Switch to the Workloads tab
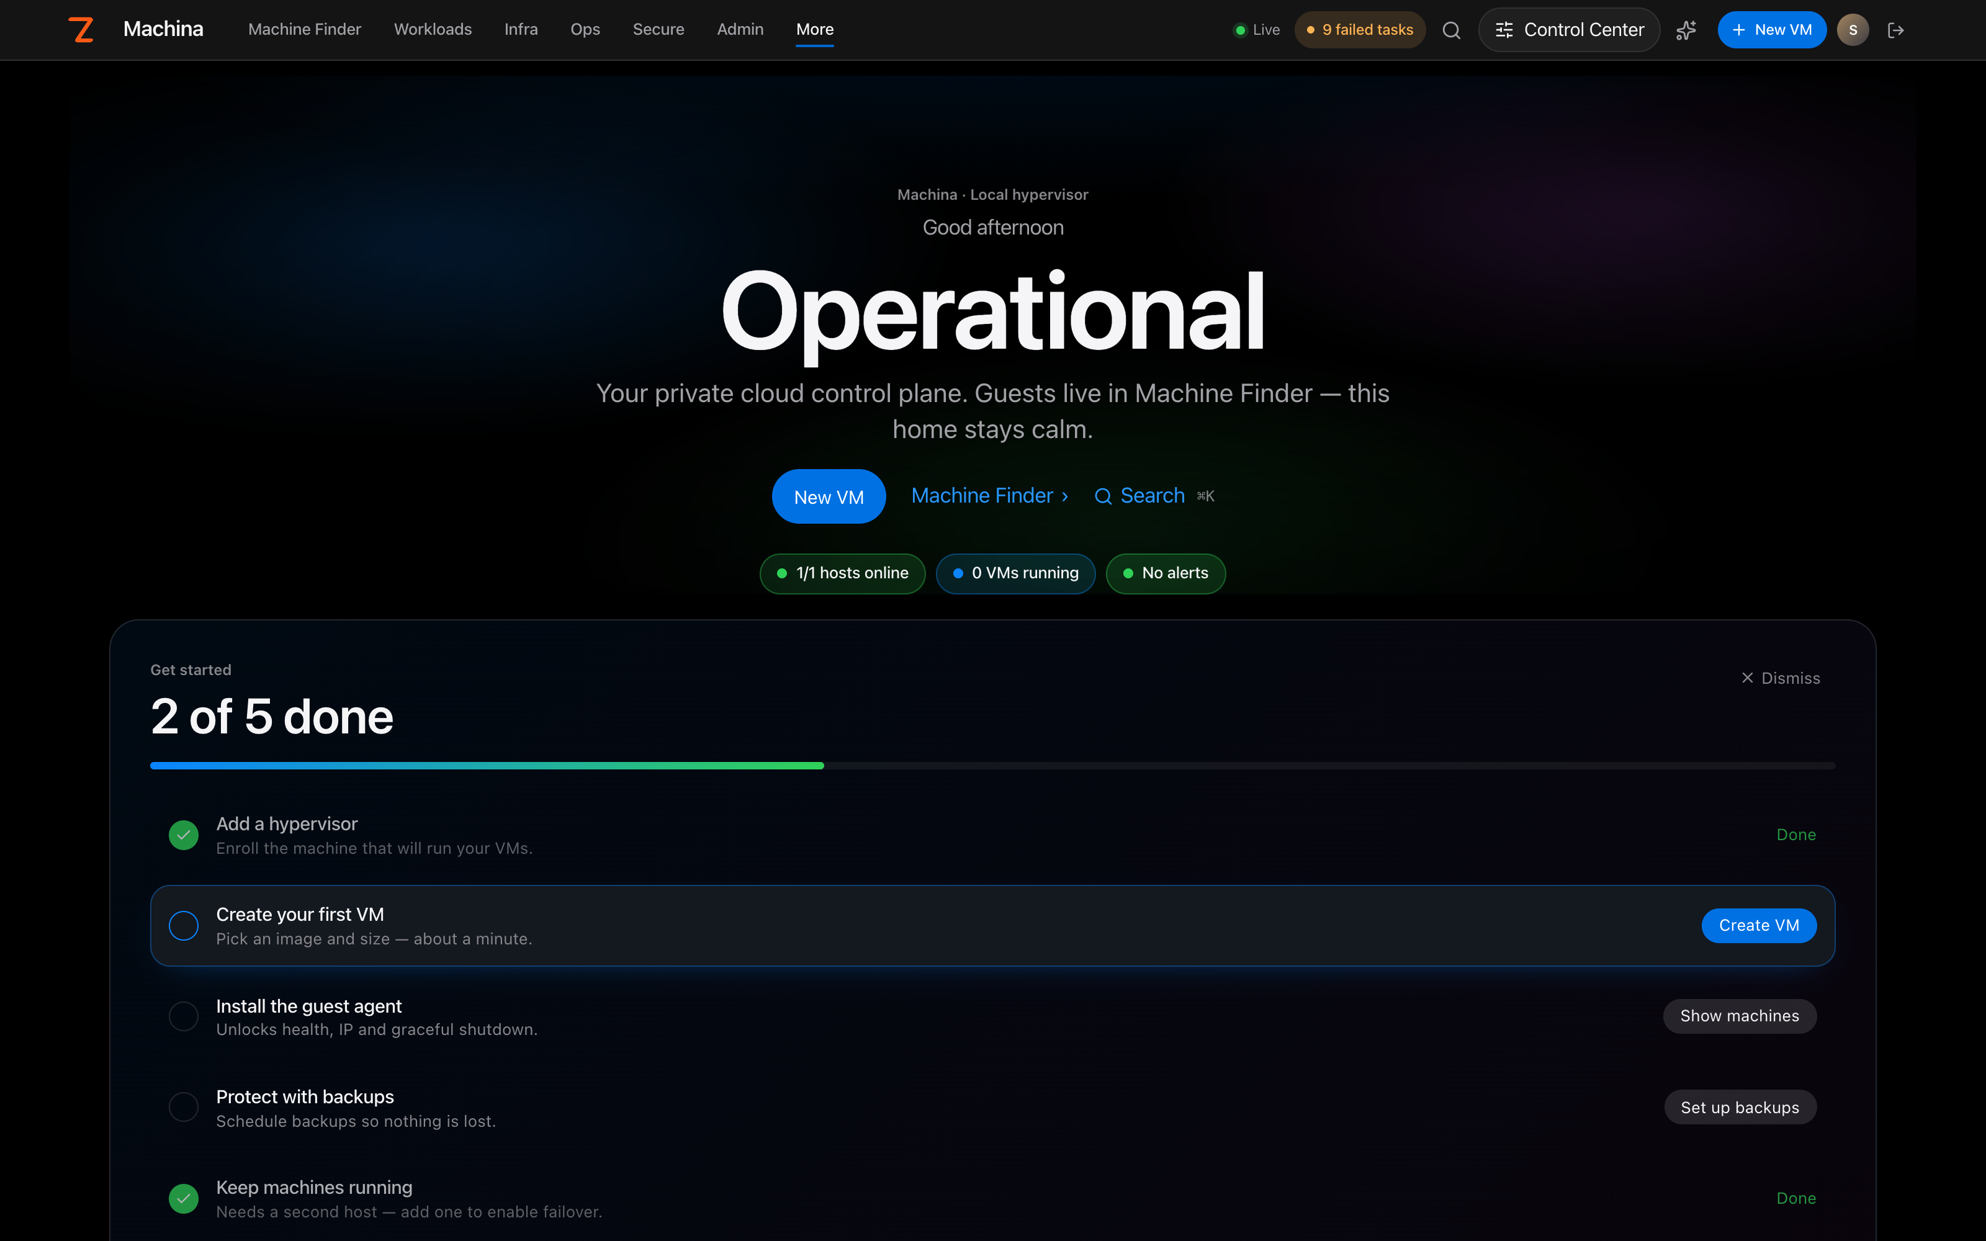This screenshot has height=1241, width=1986. coord(433,30)
